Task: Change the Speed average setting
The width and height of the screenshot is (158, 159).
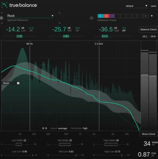Action: pyautogui.click(x=59, y=128)
